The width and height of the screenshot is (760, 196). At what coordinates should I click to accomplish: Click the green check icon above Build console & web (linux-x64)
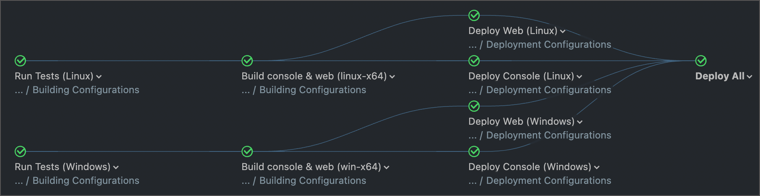point(247,61)
